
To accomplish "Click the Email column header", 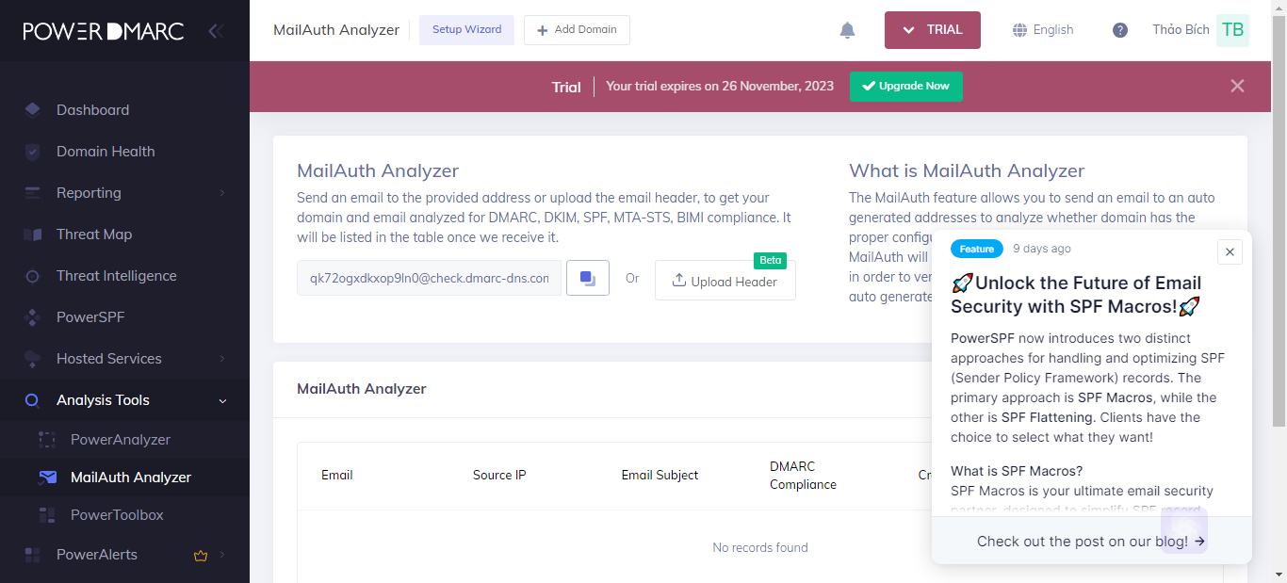I will tap(337, 476).
